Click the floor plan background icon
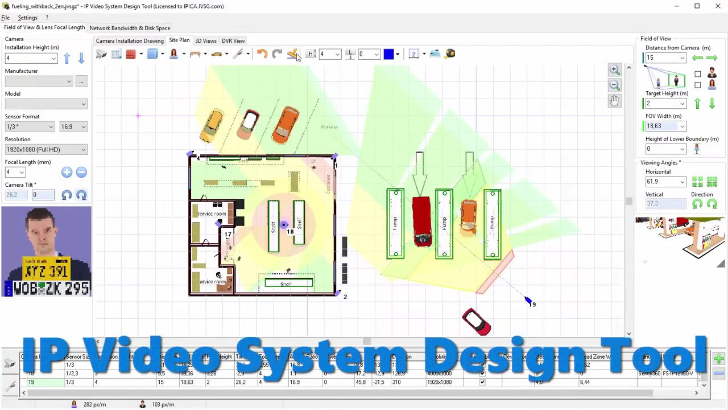The width and height of the screenshot is (728, 410). [116, 54]
